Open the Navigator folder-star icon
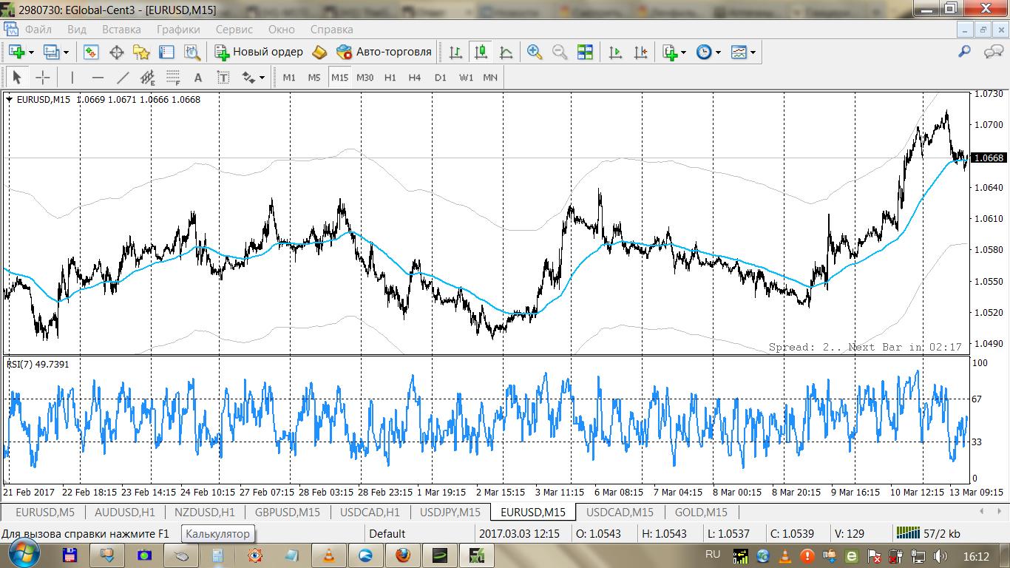Viewport: 1010px width, 568px height. point(141,52)
